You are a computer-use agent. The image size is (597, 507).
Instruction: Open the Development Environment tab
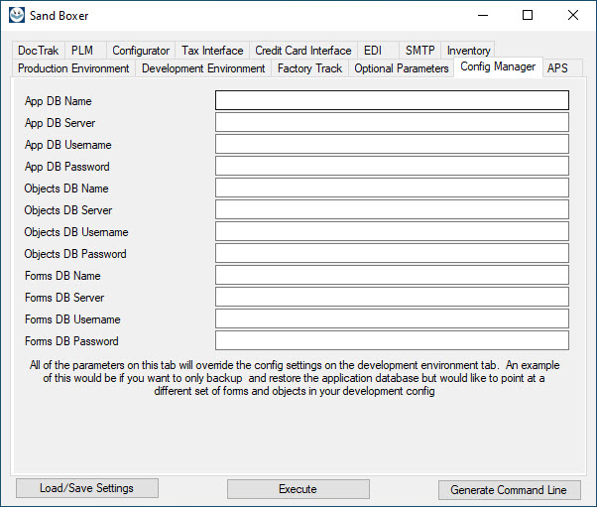(203, 68)
